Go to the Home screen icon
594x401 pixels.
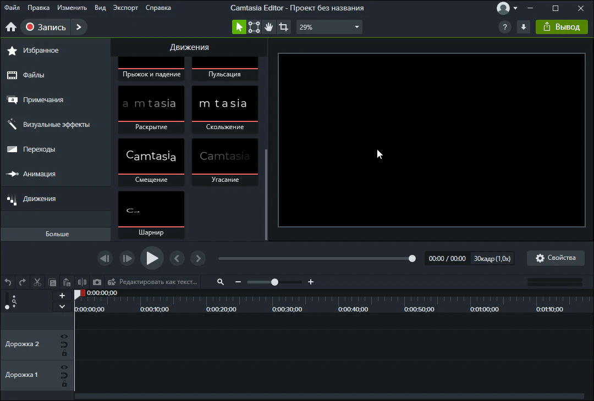10,27
